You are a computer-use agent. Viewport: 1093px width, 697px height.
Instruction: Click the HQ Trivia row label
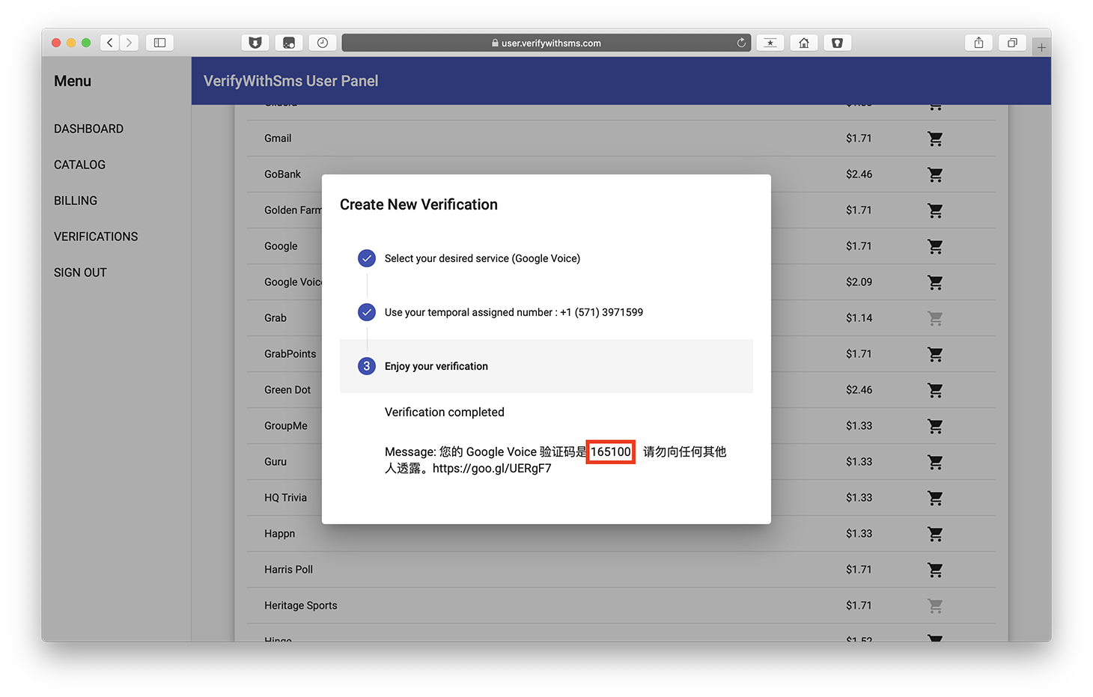point(285,498)
